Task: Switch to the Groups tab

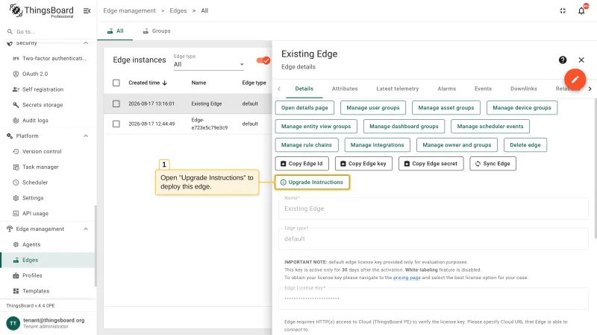Action: point(157,31)
